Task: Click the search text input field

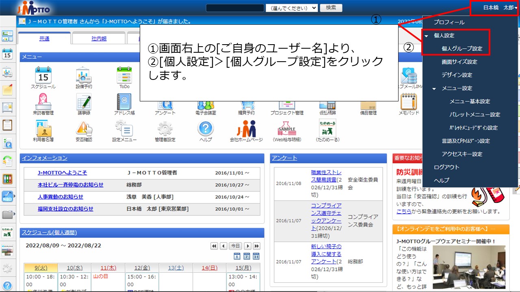Action: [235, 8]
